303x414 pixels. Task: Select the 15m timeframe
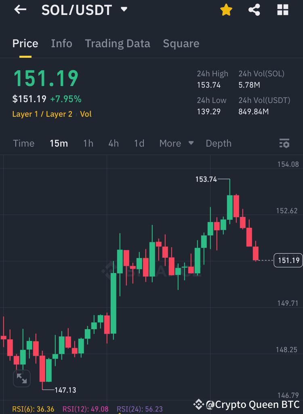[x=59, y=143]
